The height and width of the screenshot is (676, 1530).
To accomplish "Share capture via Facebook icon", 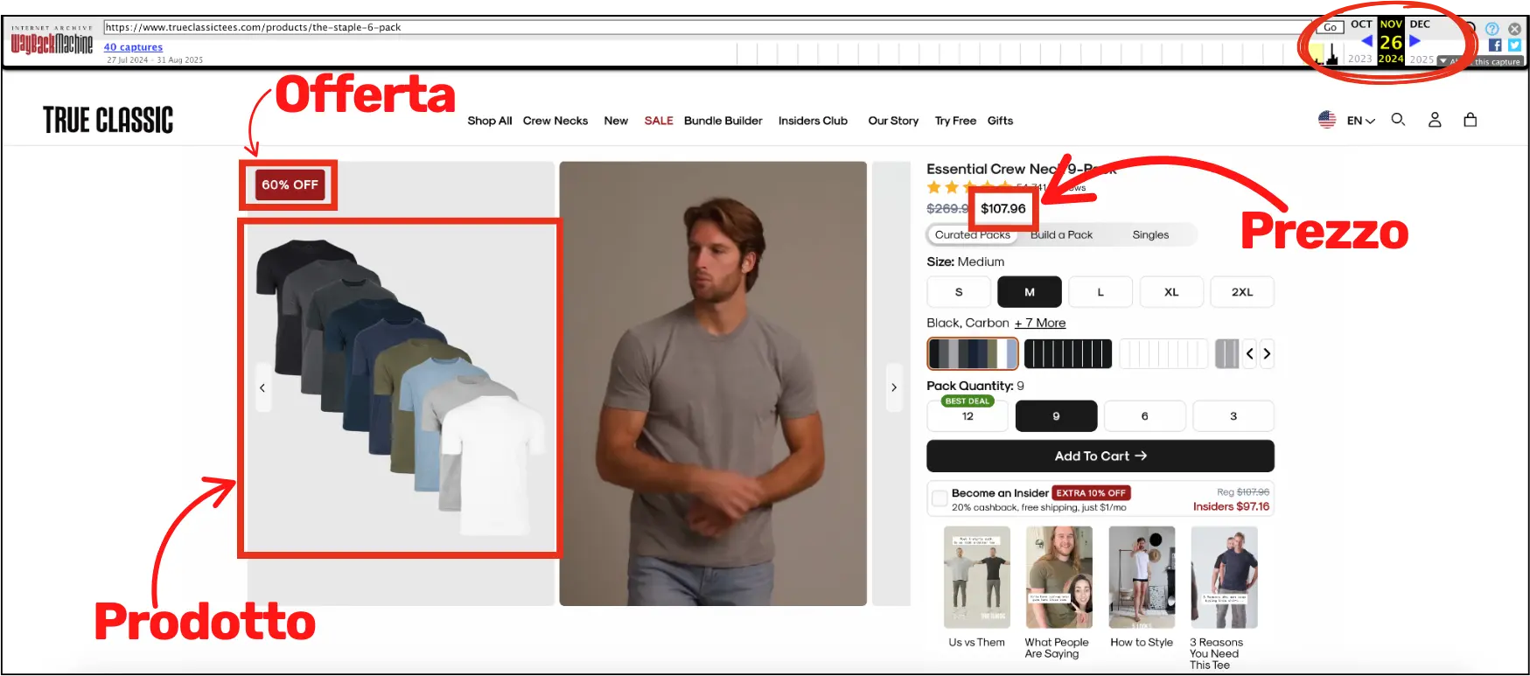I will tap(1495, 45).
